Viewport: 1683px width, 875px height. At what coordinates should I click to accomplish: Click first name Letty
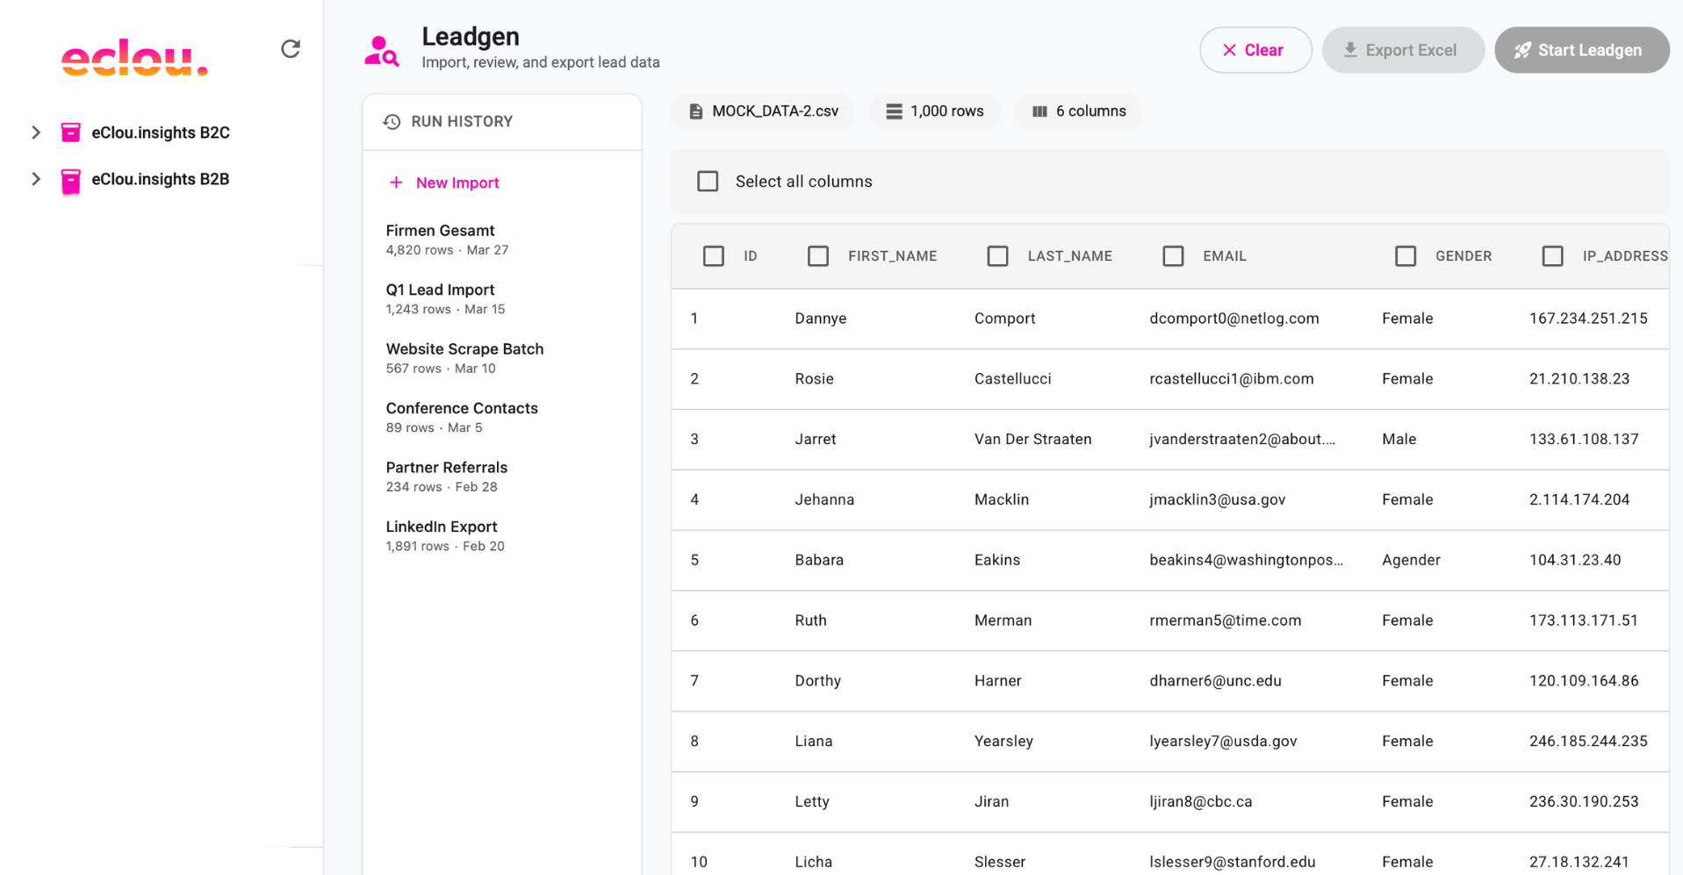tap(812, 802)
